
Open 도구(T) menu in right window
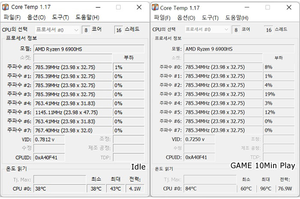[210, 18]
